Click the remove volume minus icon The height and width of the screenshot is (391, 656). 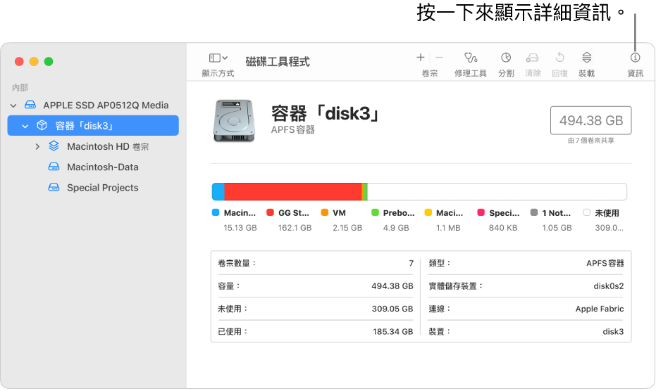pyautogui.click(x=439, y=58)
